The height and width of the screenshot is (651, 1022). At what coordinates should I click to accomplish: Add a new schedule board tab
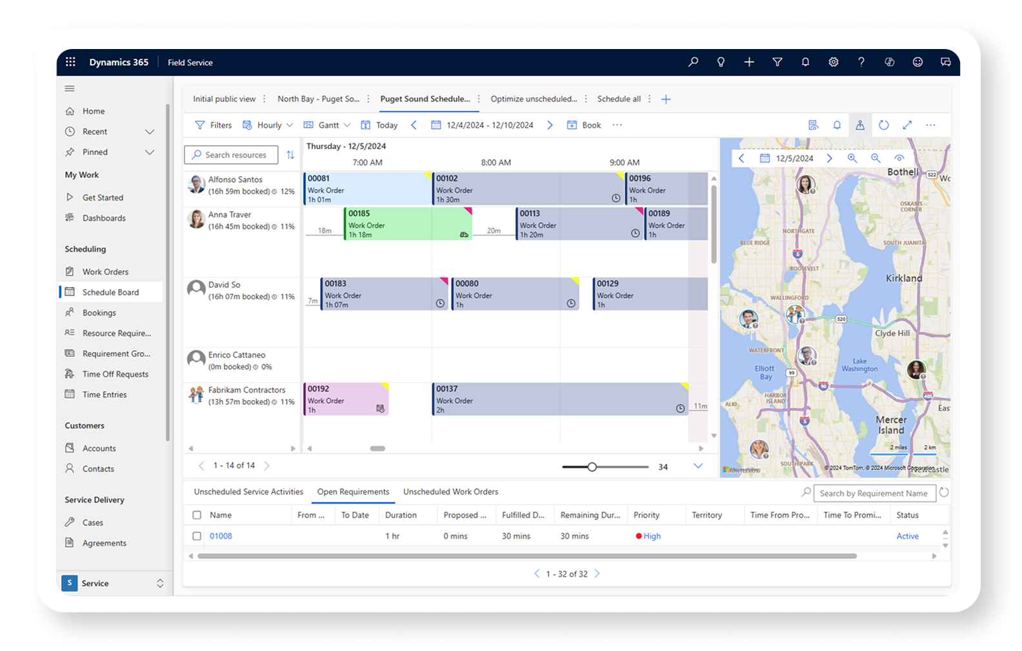click(x=666, y=99)
